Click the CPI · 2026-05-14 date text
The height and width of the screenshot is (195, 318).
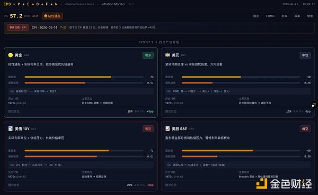click(45, 27)
